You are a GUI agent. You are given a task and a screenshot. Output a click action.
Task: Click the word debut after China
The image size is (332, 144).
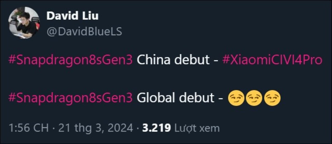(192, 60)
